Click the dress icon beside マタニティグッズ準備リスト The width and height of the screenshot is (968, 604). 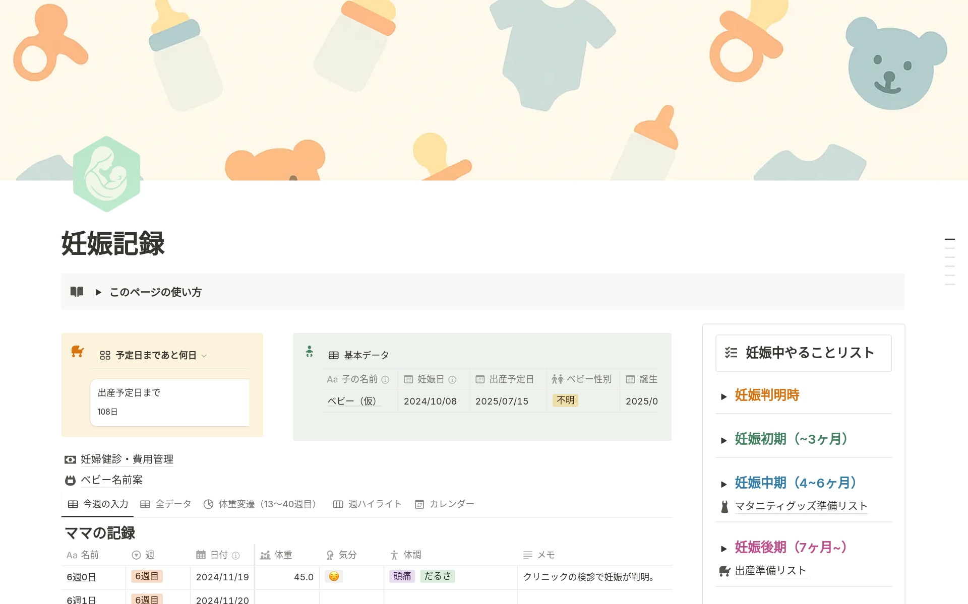point(724,507)
